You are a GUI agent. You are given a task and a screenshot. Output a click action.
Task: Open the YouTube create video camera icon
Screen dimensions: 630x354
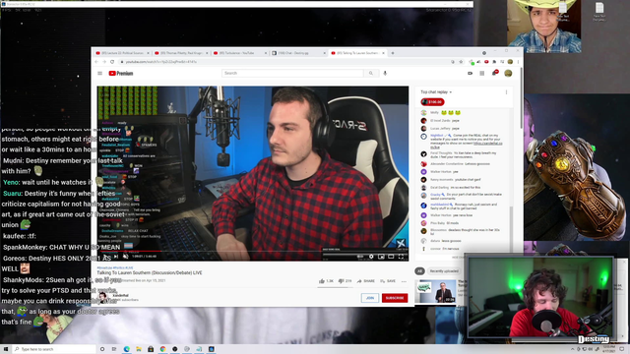(x=470, y=74)
